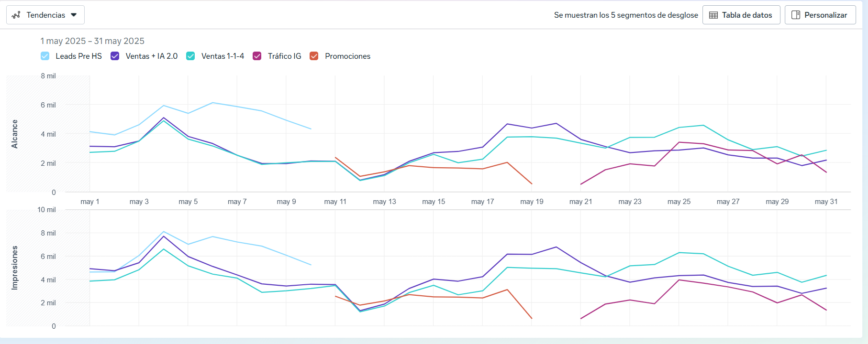
Task: Hide the Tráfico IG series
Action: 257,56
